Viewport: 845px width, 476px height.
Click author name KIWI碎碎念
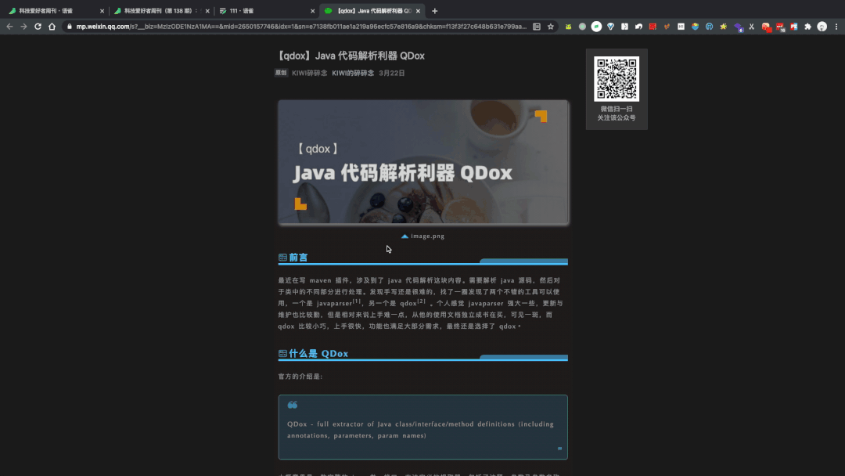pyautogui.click(x=309, y=73)
